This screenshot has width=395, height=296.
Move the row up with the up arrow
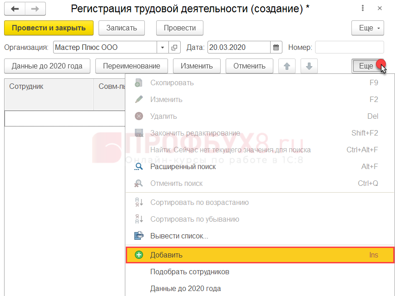click(x=287, y=66)
